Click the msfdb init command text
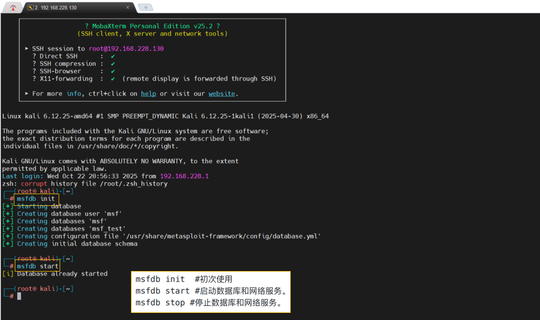This screenshot has height=320, width=540. tap(36, 199)
